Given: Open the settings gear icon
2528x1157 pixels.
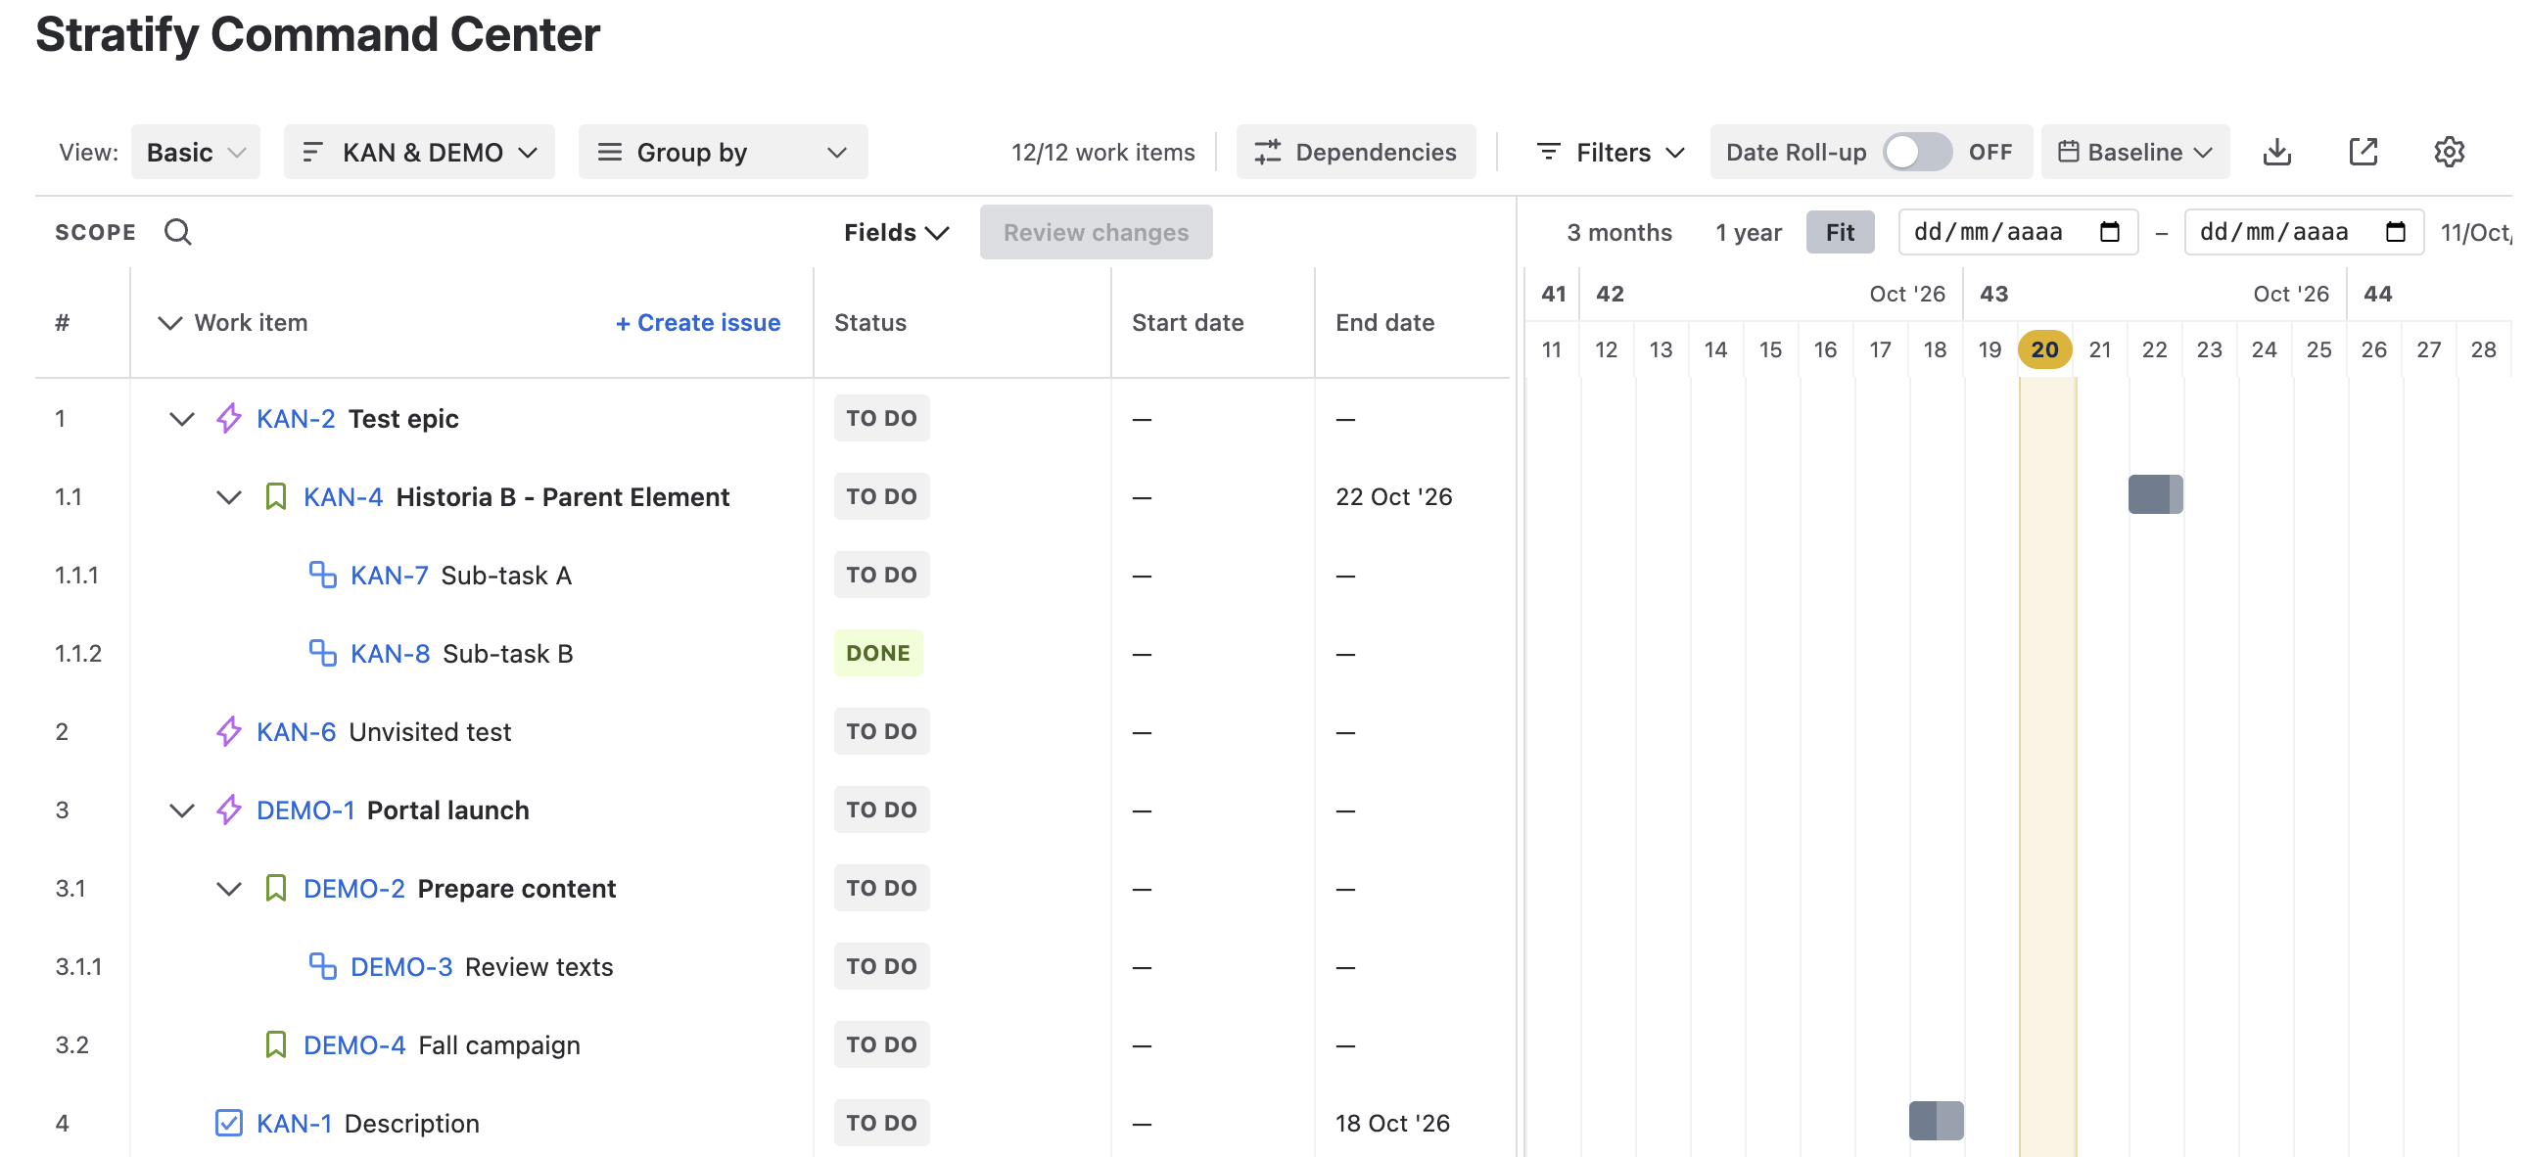Looking at the screenshot, I should coord(2449,152).
